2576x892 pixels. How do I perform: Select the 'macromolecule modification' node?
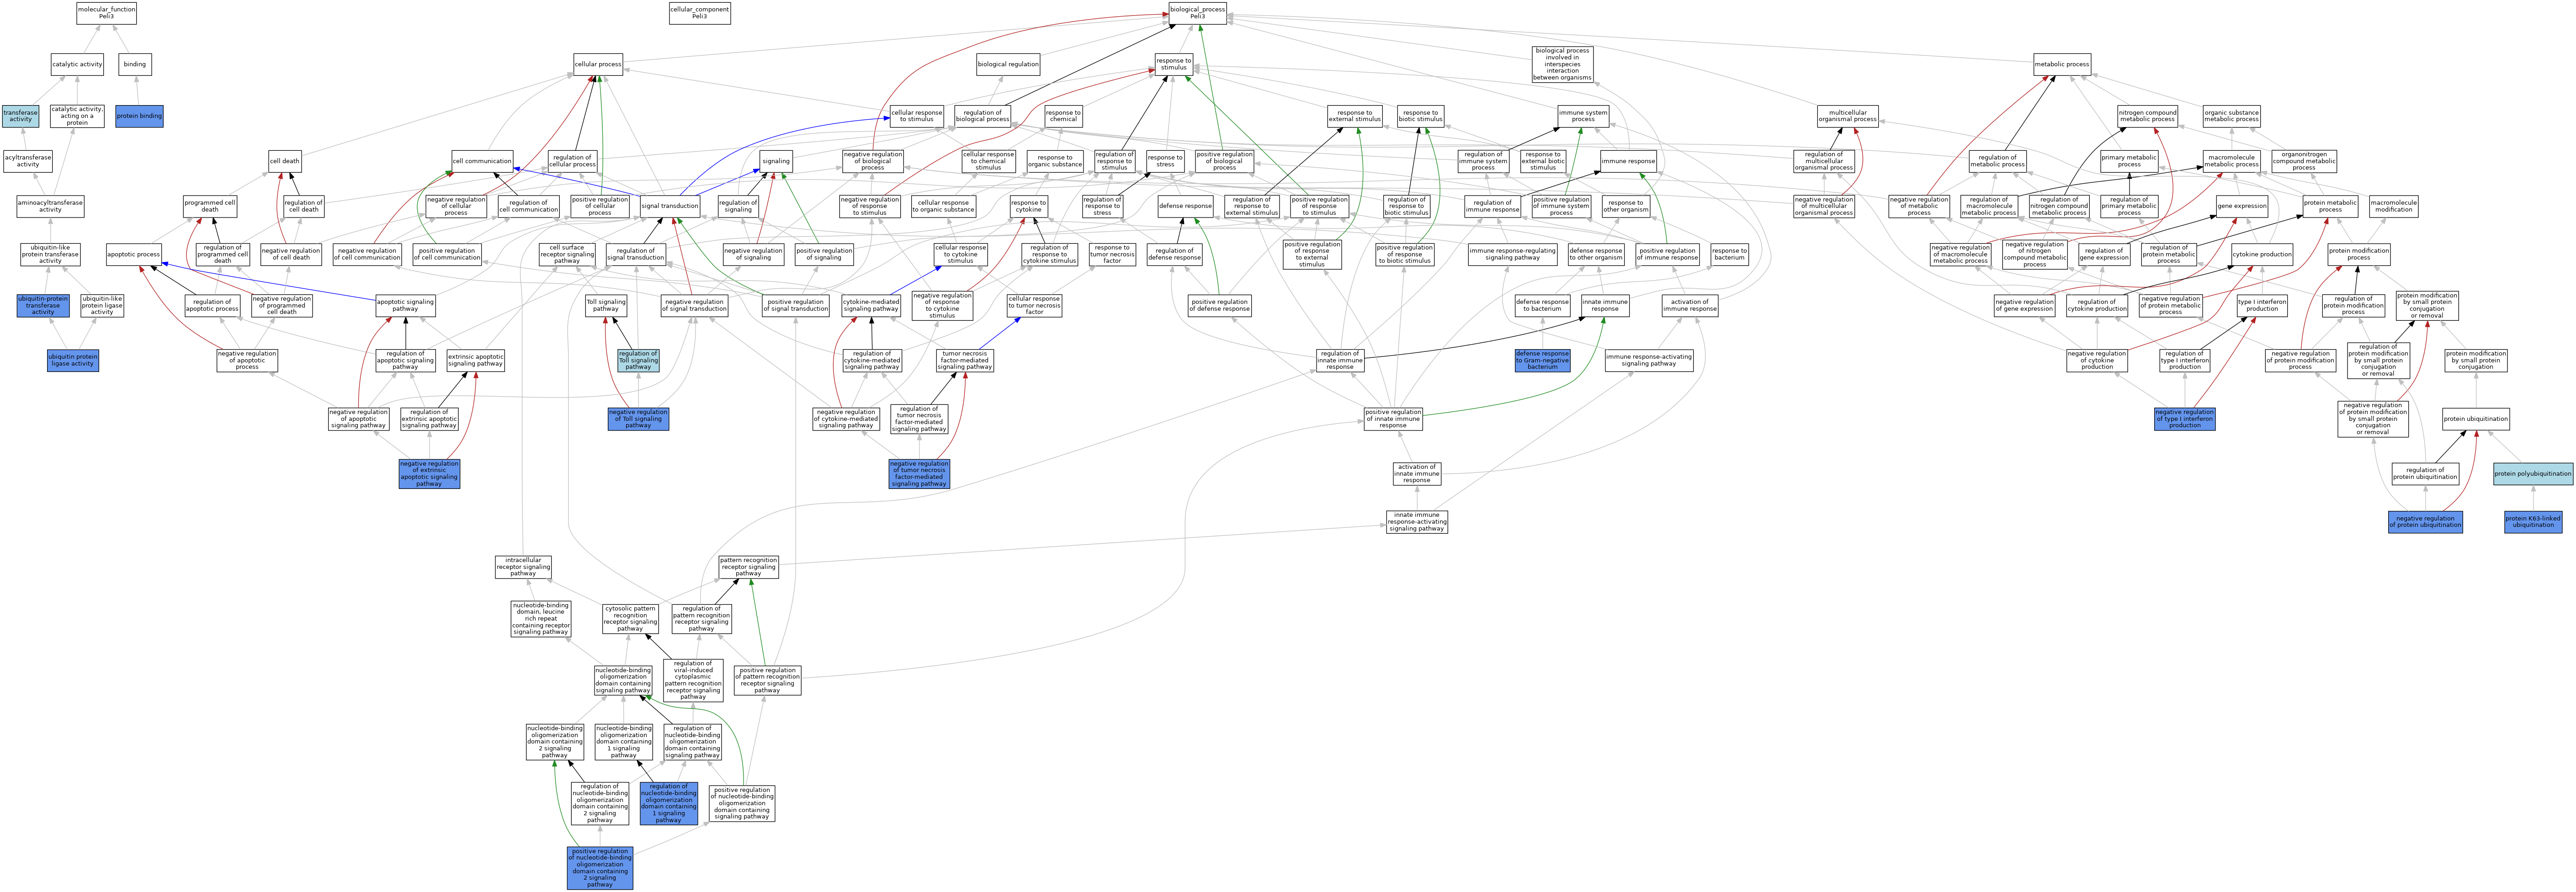2393,206
